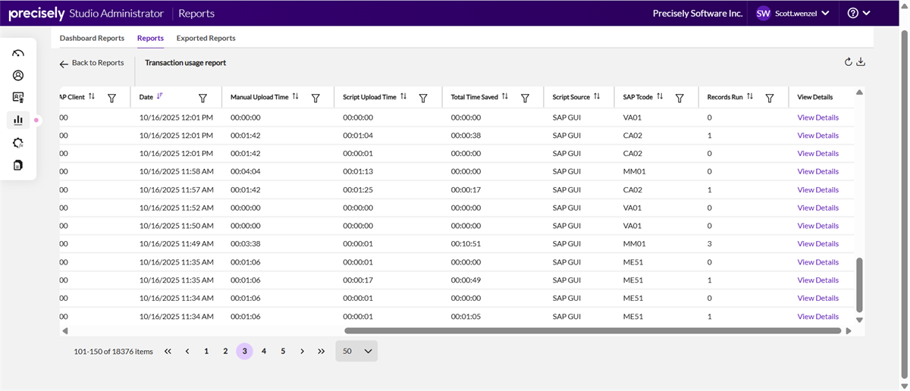The width and height of the screenshot is (910, 391).
Task: Expand the Scott.wenzel user menu
Action: [793, 13]
